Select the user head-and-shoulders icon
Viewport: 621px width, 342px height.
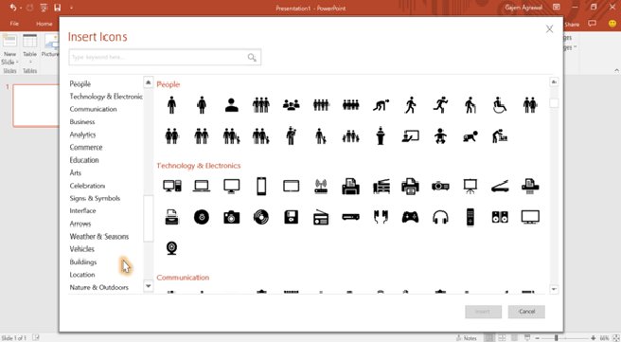231,105
